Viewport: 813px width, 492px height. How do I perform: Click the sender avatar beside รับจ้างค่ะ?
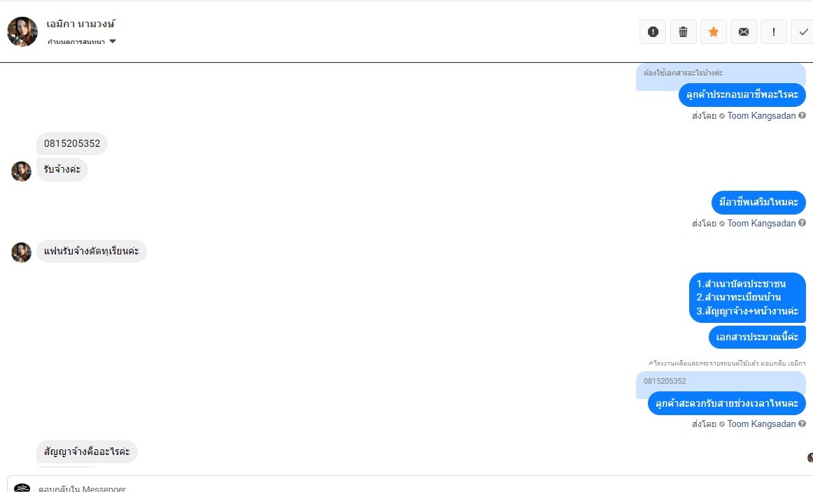(21, 171)
